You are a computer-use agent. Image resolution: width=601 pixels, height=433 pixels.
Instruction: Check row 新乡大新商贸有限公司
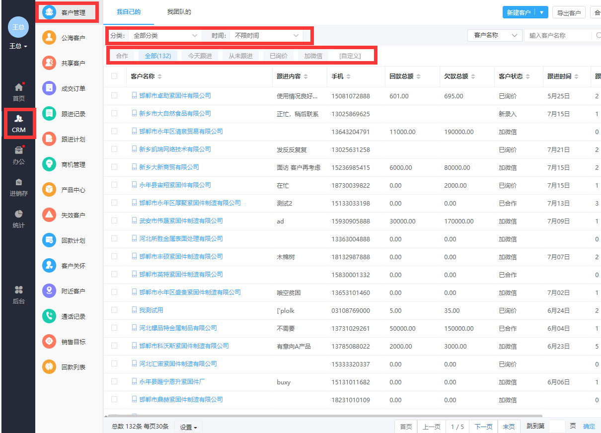pos(114,167)
